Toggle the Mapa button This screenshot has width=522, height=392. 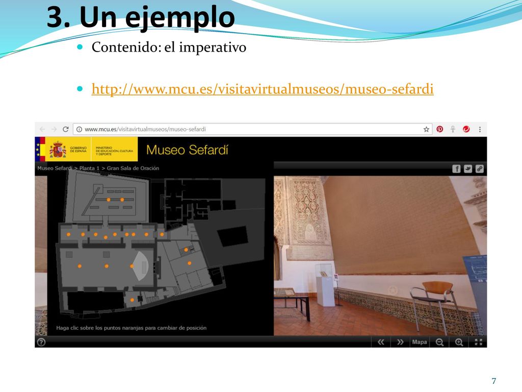click(420, 342)
